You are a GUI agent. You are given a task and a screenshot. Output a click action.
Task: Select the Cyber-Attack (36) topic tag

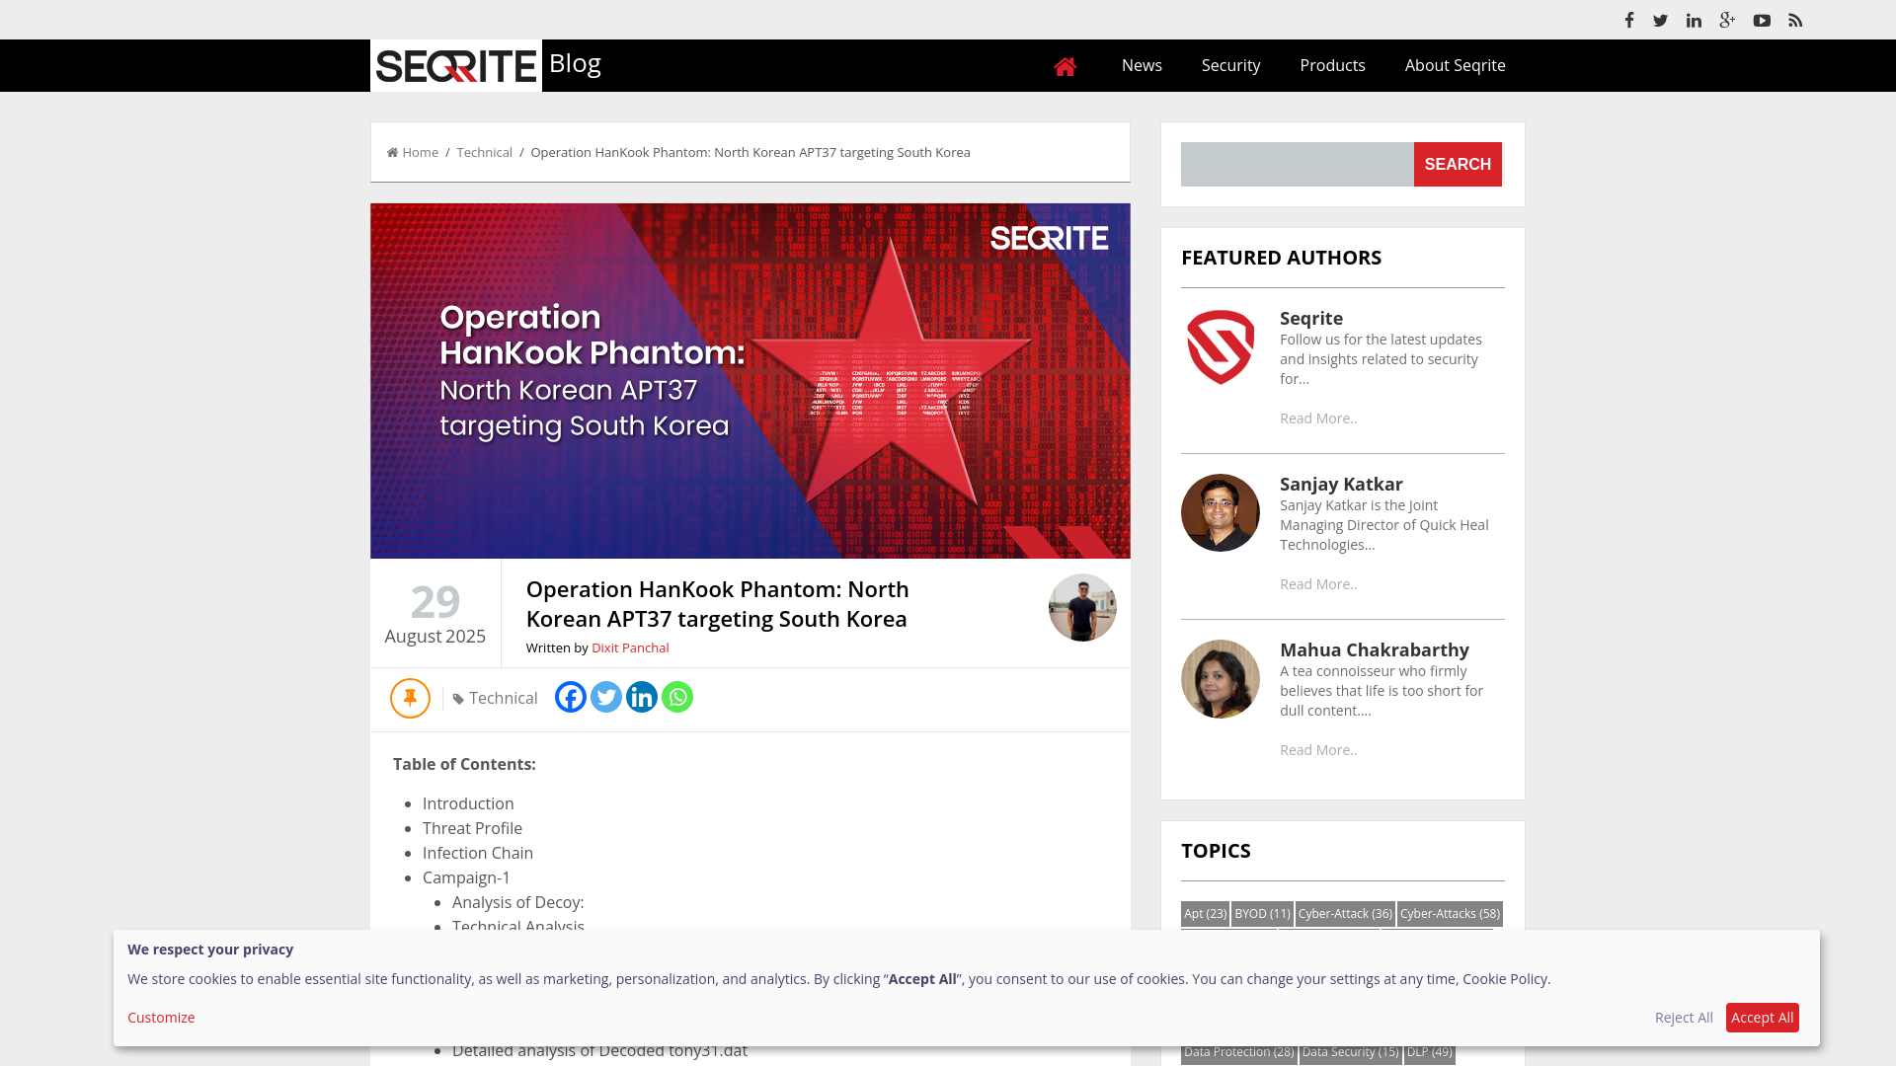click(1345, 914)
